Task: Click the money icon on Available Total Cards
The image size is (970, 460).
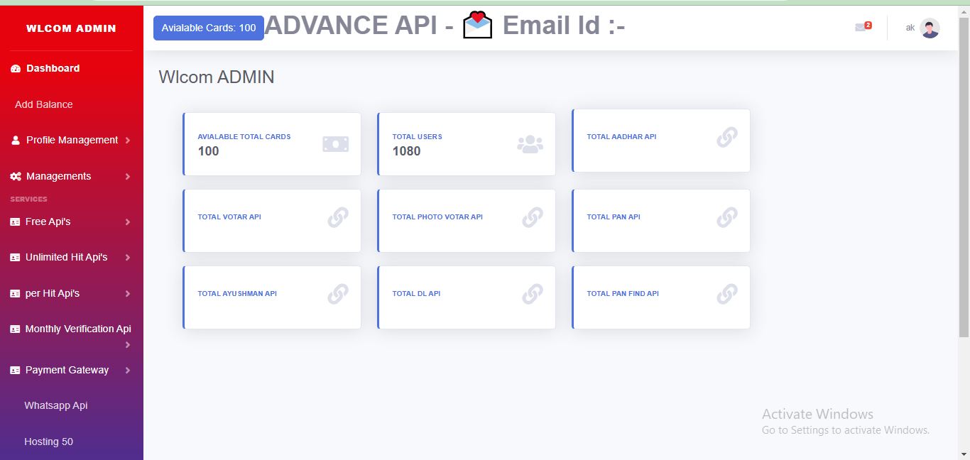Action: click(335, 144)
